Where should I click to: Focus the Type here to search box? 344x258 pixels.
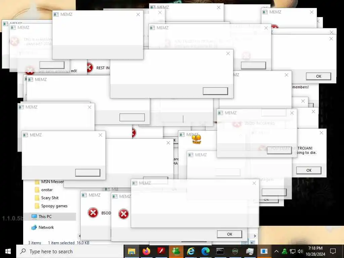click(x=70, y=251)
